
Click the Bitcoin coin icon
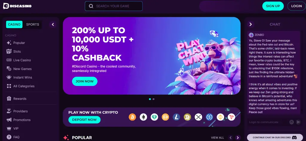point(132,117)
